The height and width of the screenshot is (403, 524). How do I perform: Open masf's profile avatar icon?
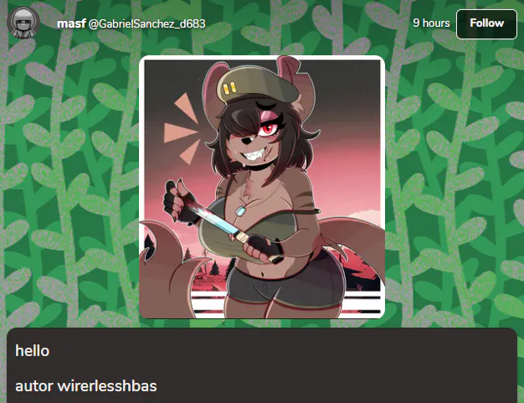(23, 23)
